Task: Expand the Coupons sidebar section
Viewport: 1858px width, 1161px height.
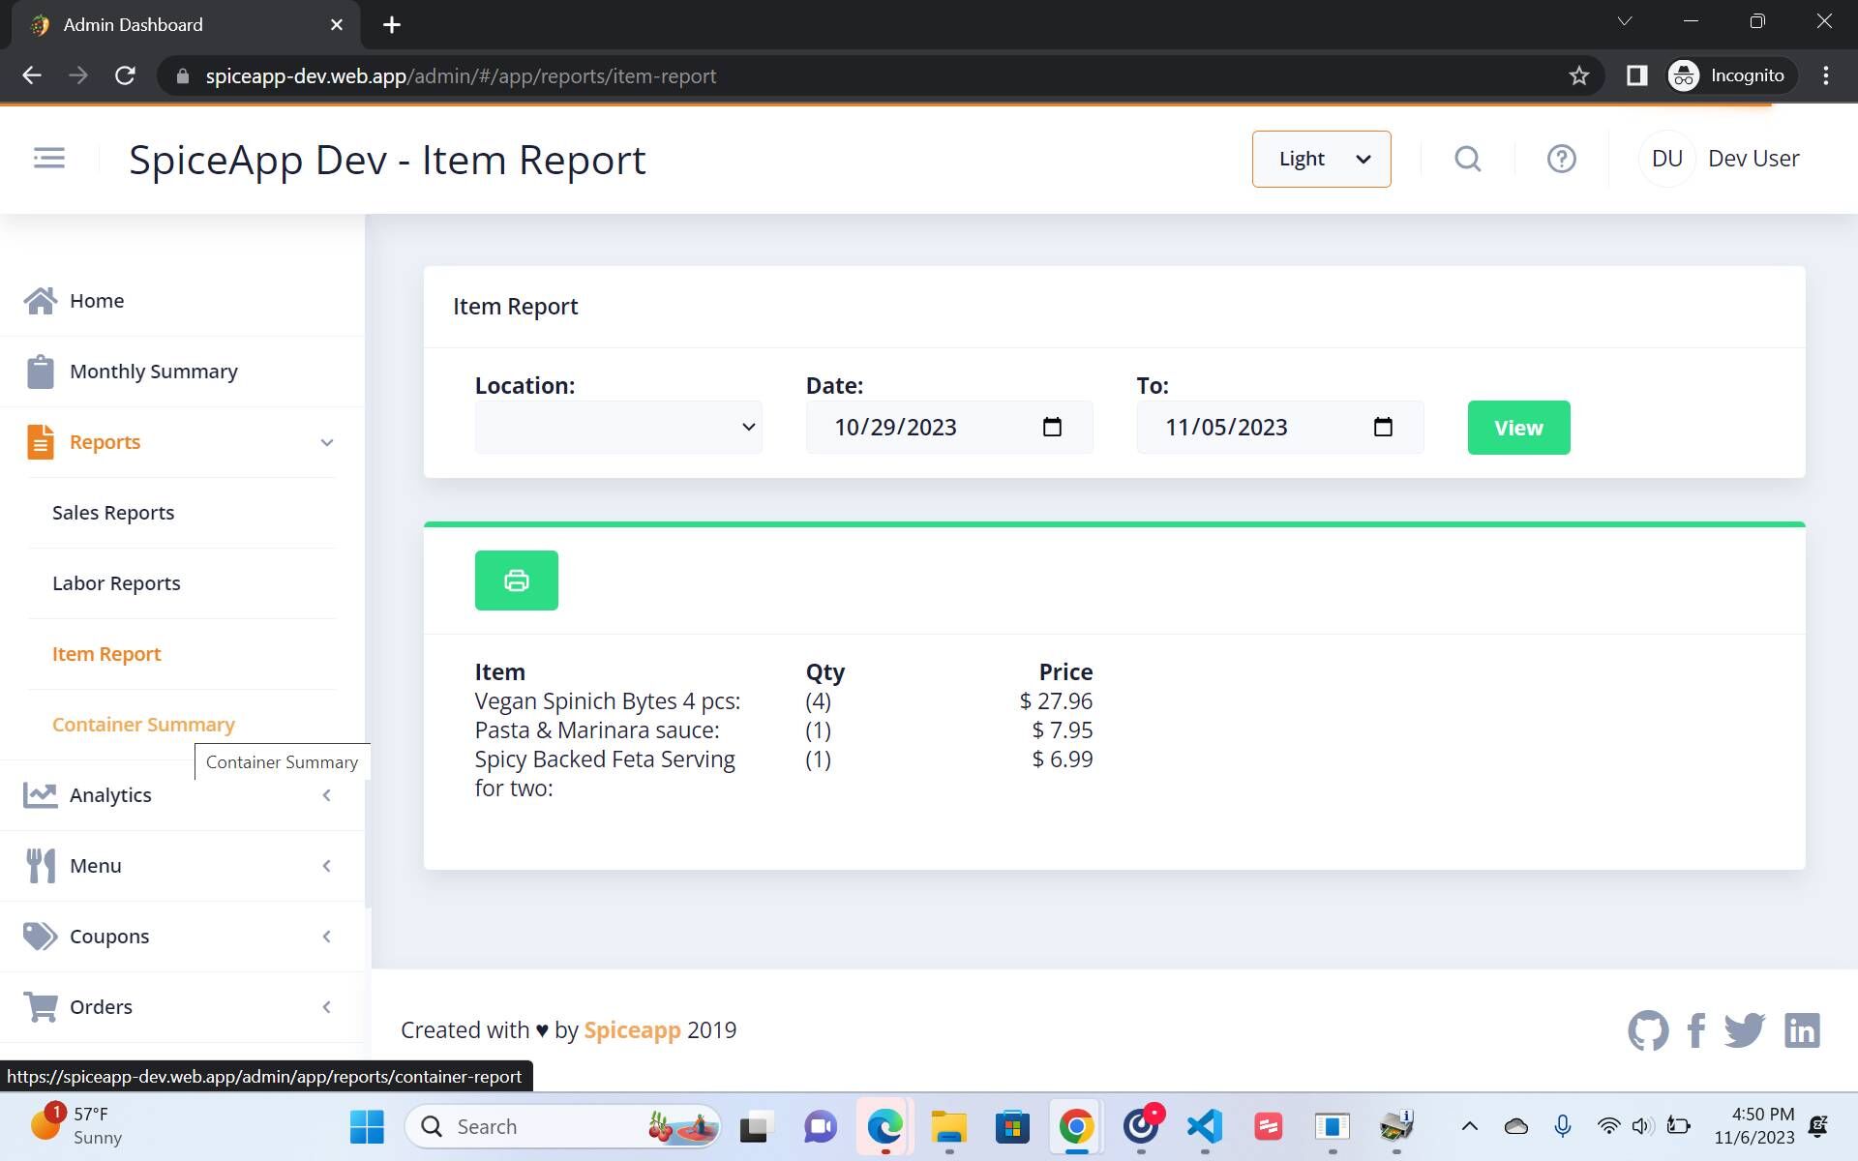Action: pyautogui.click(x=326, y=937)
